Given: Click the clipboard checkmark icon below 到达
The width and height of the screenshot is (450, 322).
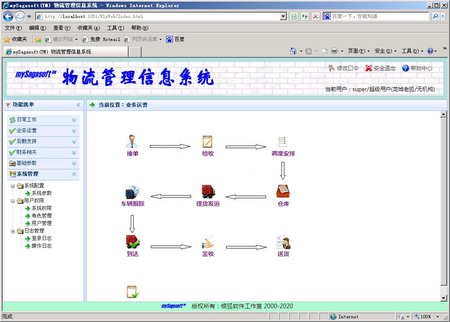Looking at the screenshot, I should coord(133,292).
